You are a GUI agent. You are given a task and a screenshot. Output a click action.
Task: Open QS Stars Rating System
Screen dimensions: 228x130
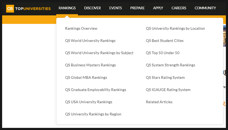pos(165,77)
